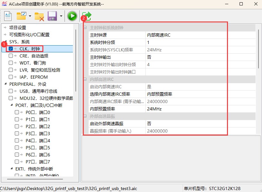Collapse 内部高速IRC property group
The height and width of the screenshot is (192, 262).
[x=85, y=79]
